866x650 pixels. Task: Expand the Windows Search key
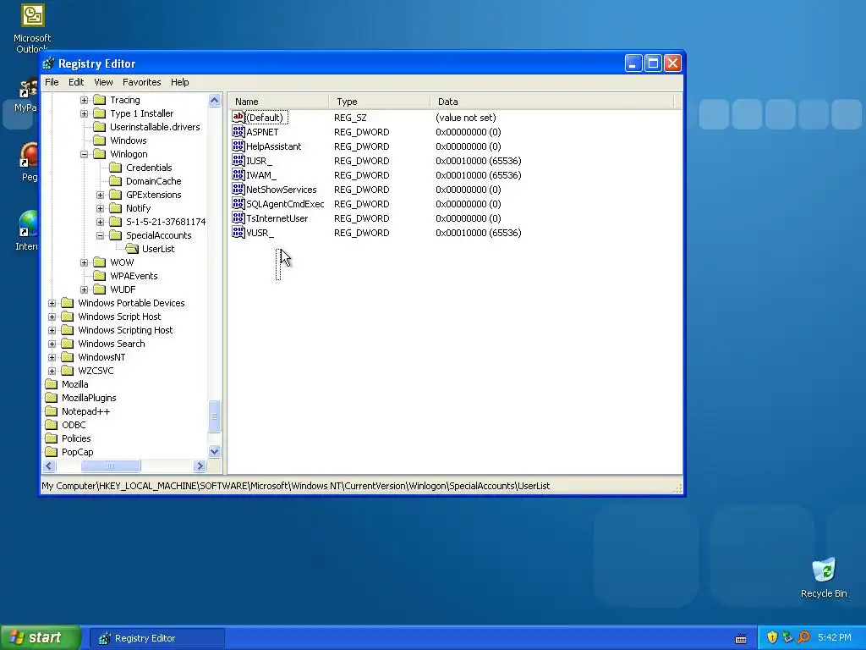tap(52, 344)
